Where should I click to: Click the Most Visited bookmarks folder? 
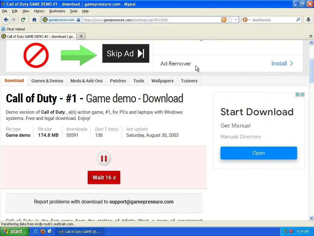click(x=13, y=29)
